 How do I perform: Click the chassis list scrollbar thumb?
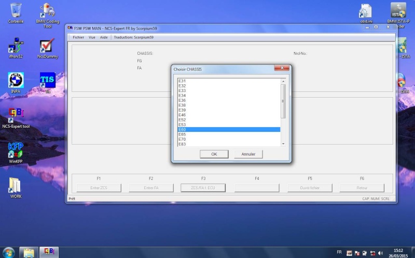pyautogui.click(x=283, y=101)
